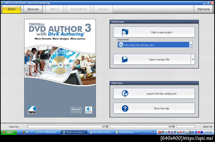The image size is (215, 142).
Task: Switch to the Start stage tab
Action: click(x=11, y=9)
